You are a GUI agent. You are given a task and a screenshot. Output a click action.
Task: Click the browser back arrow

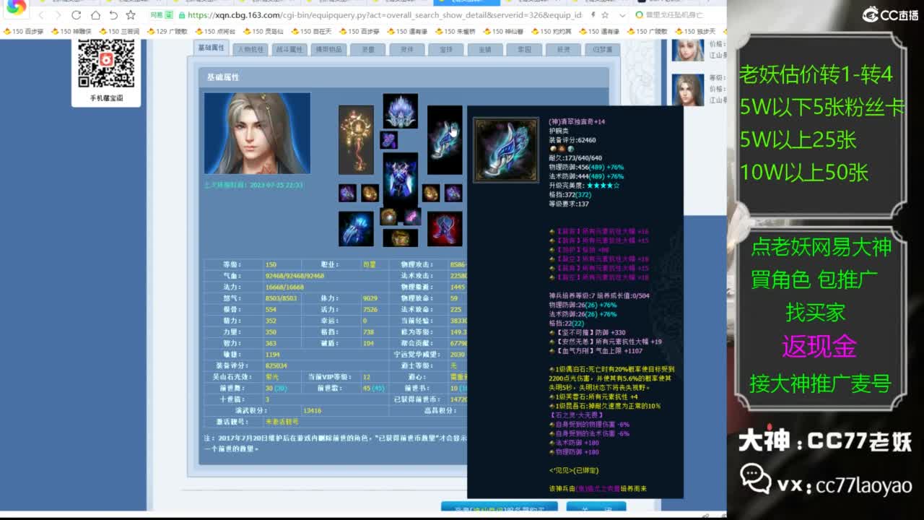click(41, 15)
